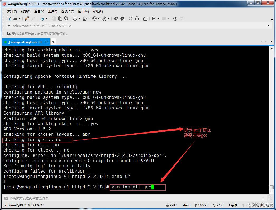276x210 pixels.
Task: Click the 27,57 cursor position status entry
Action: [218, 205]
